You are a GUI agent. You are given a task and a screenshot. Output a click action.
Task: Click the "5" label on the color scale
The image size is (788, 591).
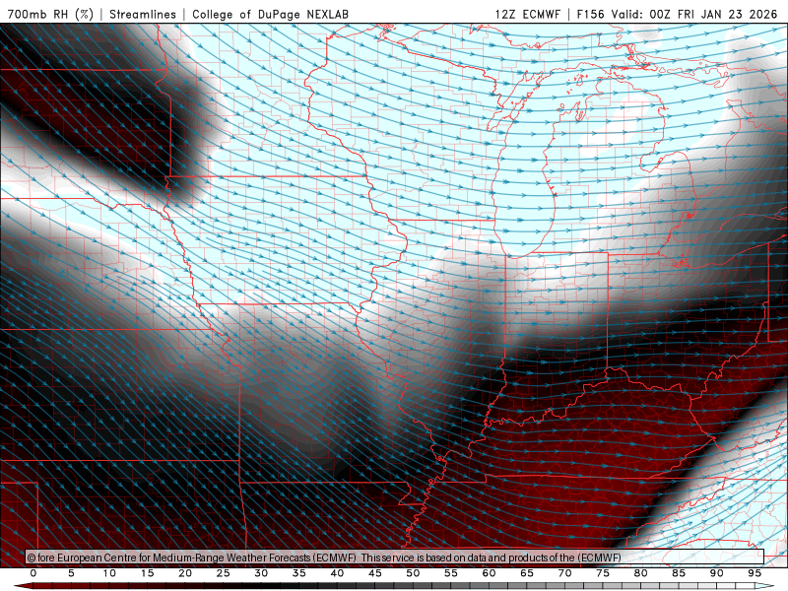[x=71, y=573]
